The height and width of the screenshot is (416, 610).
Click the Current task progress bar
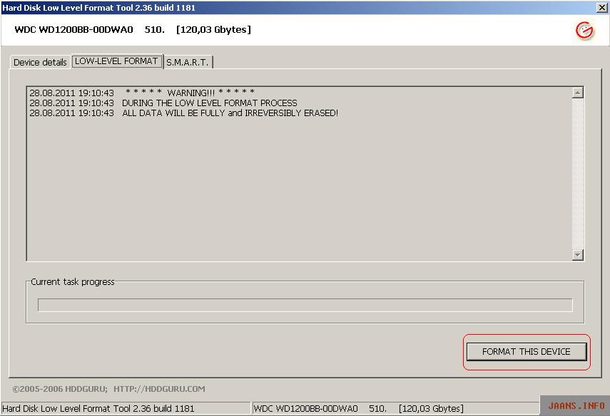(305, 306)
